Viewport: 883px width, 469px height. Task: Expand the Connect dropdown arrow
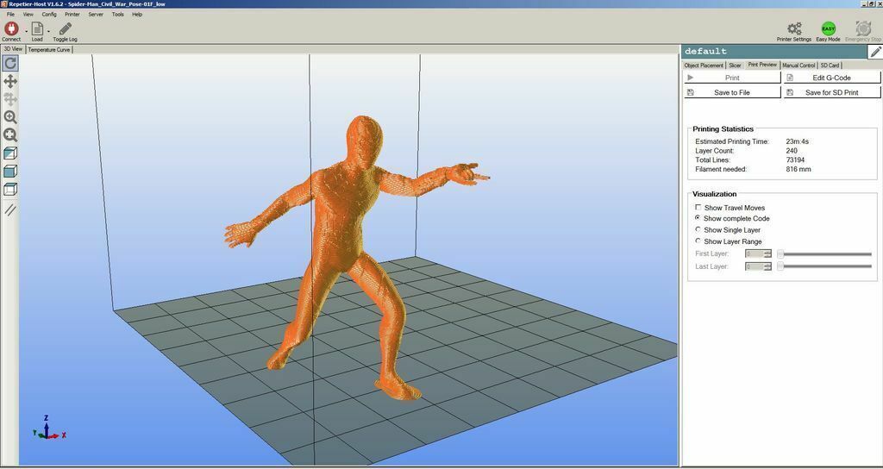[x=26, y=31]
